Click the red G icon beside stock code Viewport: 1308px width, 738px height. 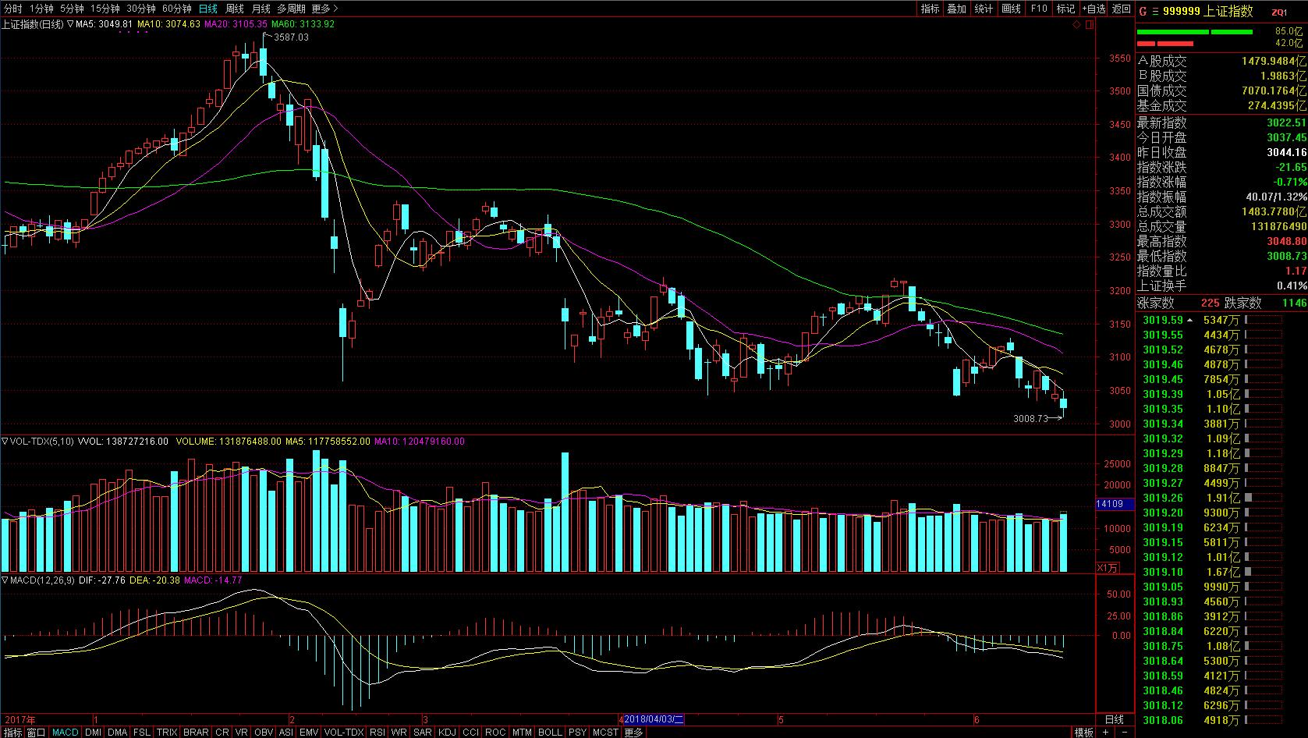coord(1143,11)
